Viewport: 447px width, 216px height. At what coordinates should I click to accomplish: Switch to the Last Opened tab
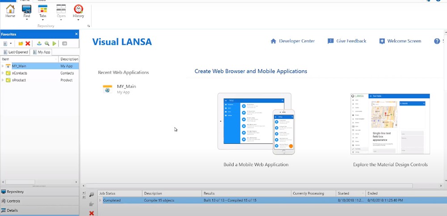coord(16,52)
